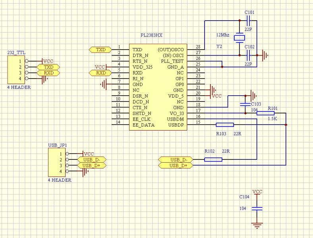Select the R102 22R resistor
This screenshot has height=238, width=313.
(213, 159)
